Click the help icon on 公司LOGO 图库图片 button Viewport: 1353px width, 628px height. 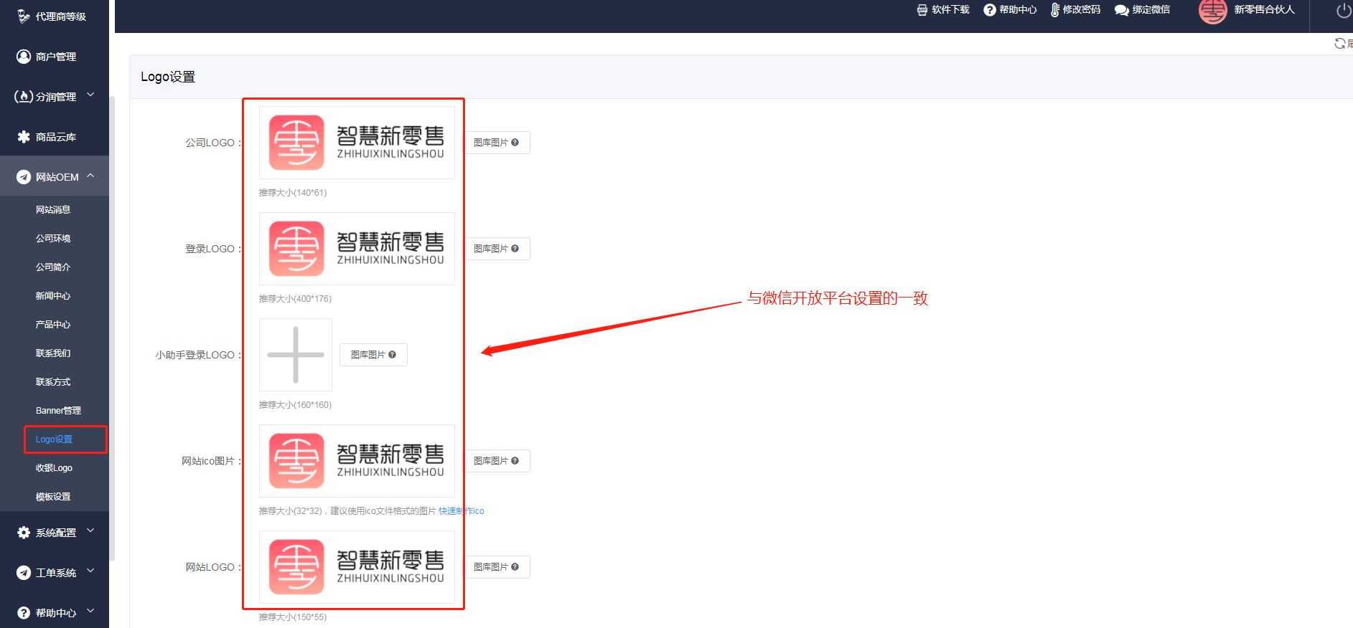[515, 143]
